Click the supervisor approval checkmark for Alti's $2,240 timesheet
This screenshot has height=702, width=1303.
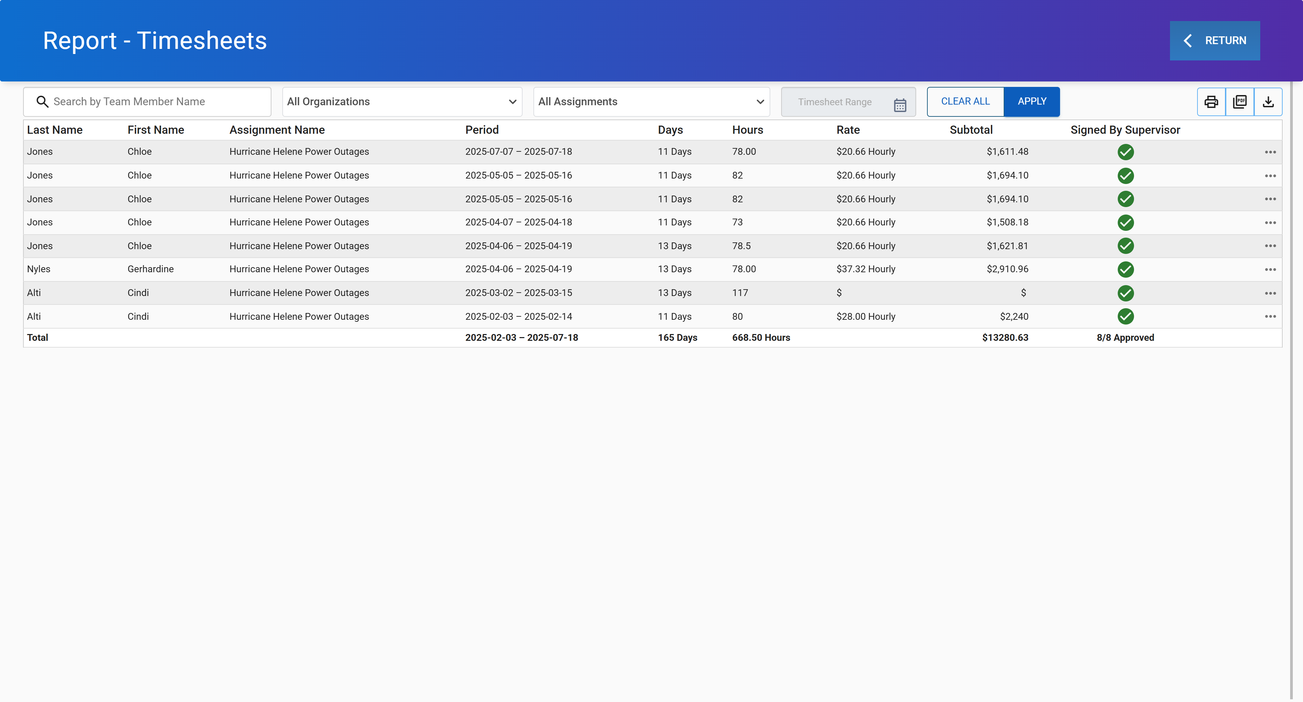1126,316
